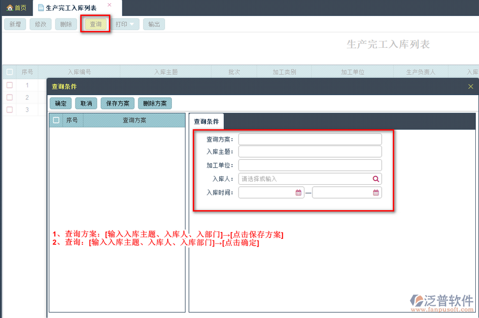Image resolution: width=479 pixels, height=318 pixels.
Task: Click the 入库主题 input field
Action: point(310,151)
